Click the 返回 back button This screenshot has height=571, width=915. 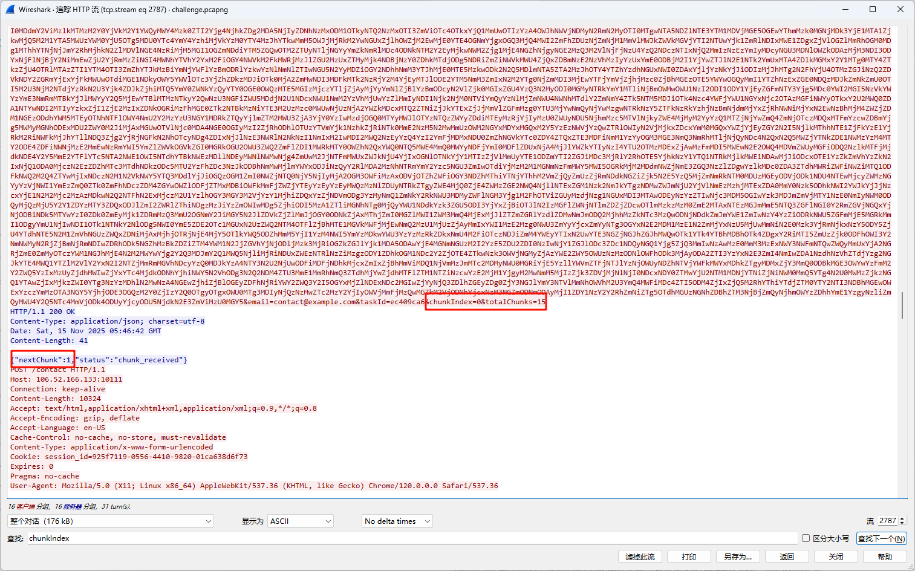[787, 556]
